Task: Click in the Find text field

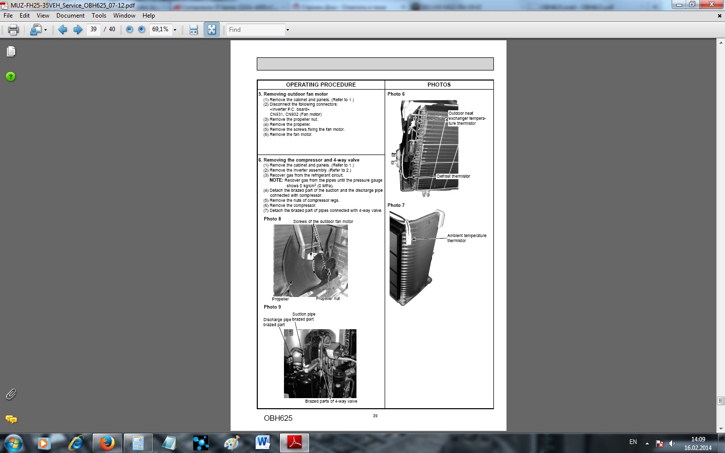Action: click(256, 30)
